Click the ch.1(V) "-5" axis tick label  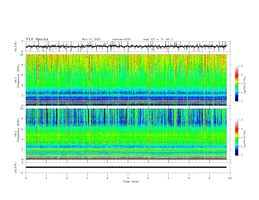coord(22,51)
